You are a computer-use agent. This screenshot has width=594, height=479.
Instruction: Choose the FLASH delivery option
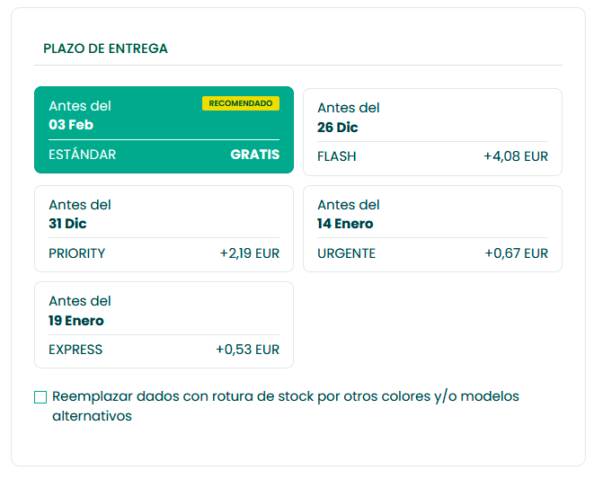(432, 131)
